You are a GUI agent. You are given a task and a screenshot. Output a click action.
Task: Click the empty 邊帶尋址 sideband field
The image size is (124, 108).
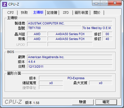tap(51, 88)
